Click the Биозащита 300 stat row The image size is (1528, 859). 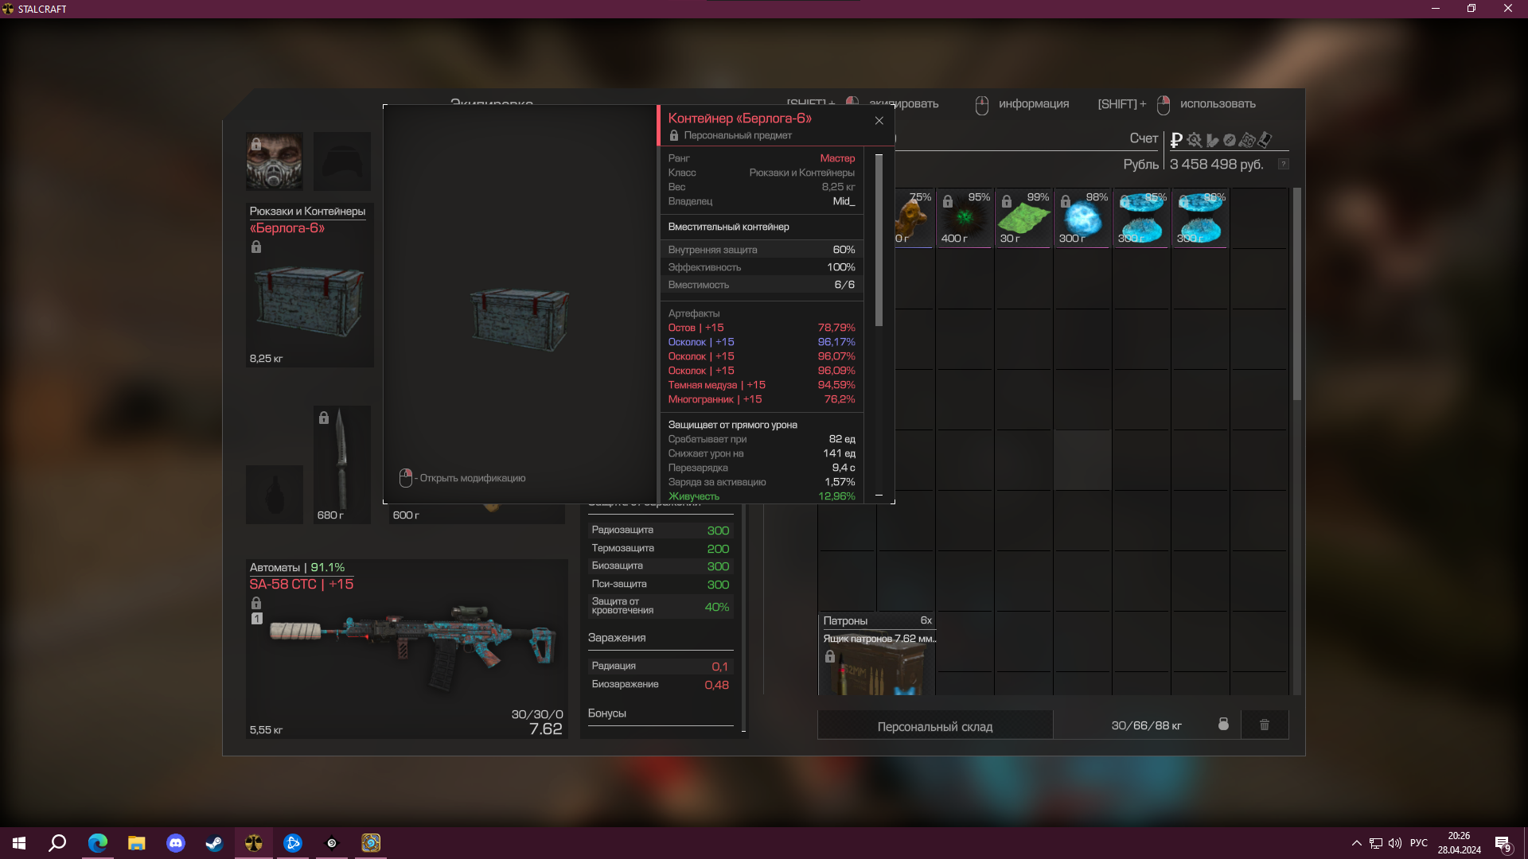[x=661, y=566]
